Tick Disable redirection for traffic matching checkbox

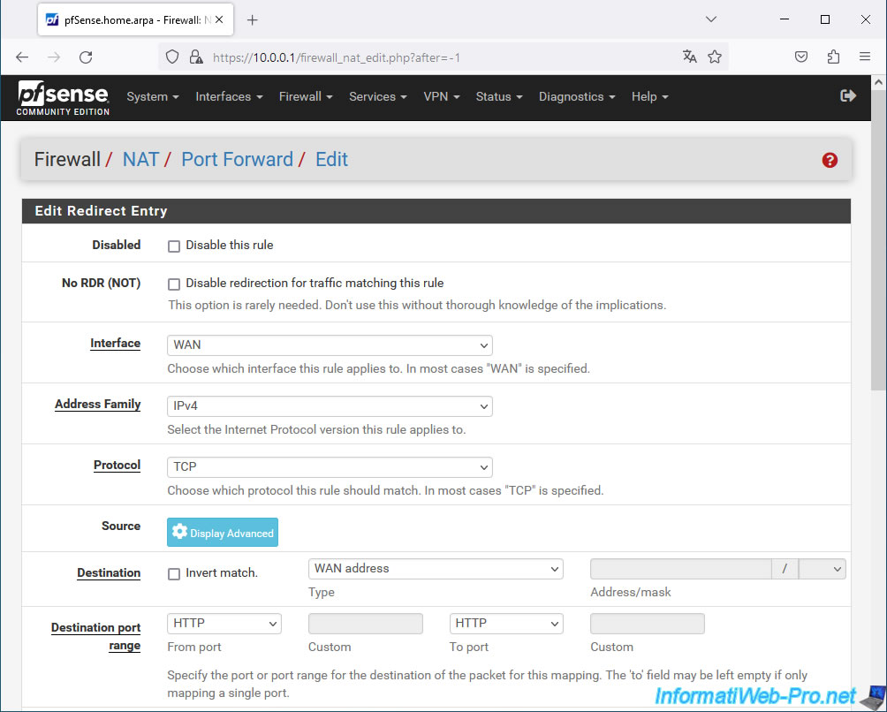coord(174,284)
